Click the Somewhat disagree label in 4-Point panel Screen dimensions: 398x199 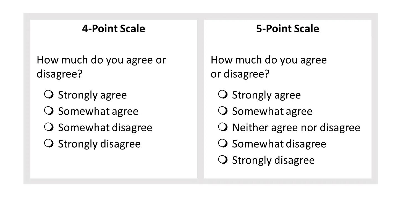(105, 128)
